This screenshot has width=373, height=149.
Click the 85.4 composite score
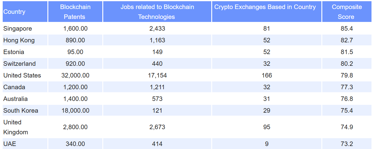coord(347,29)
